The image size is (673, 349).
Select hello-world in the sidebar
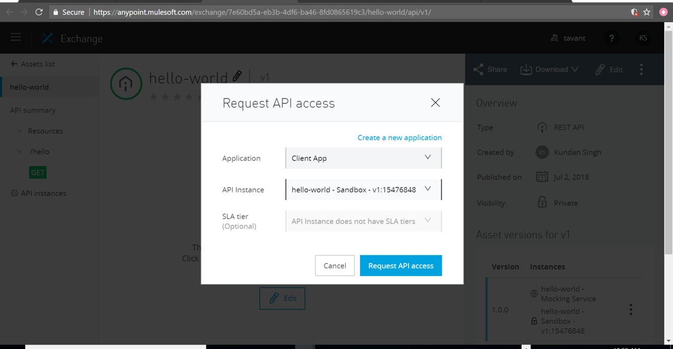pos(50,87)
